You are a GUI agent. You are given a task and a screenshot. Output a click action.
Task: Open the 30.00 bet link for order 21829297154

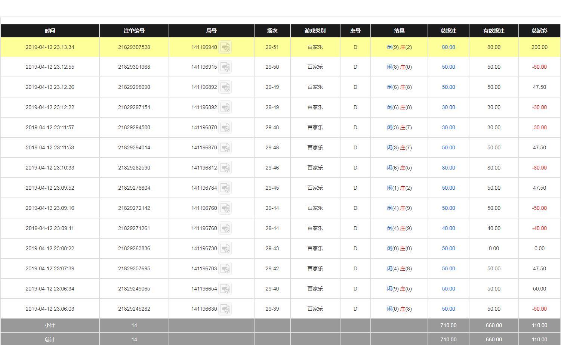point(448,107)
